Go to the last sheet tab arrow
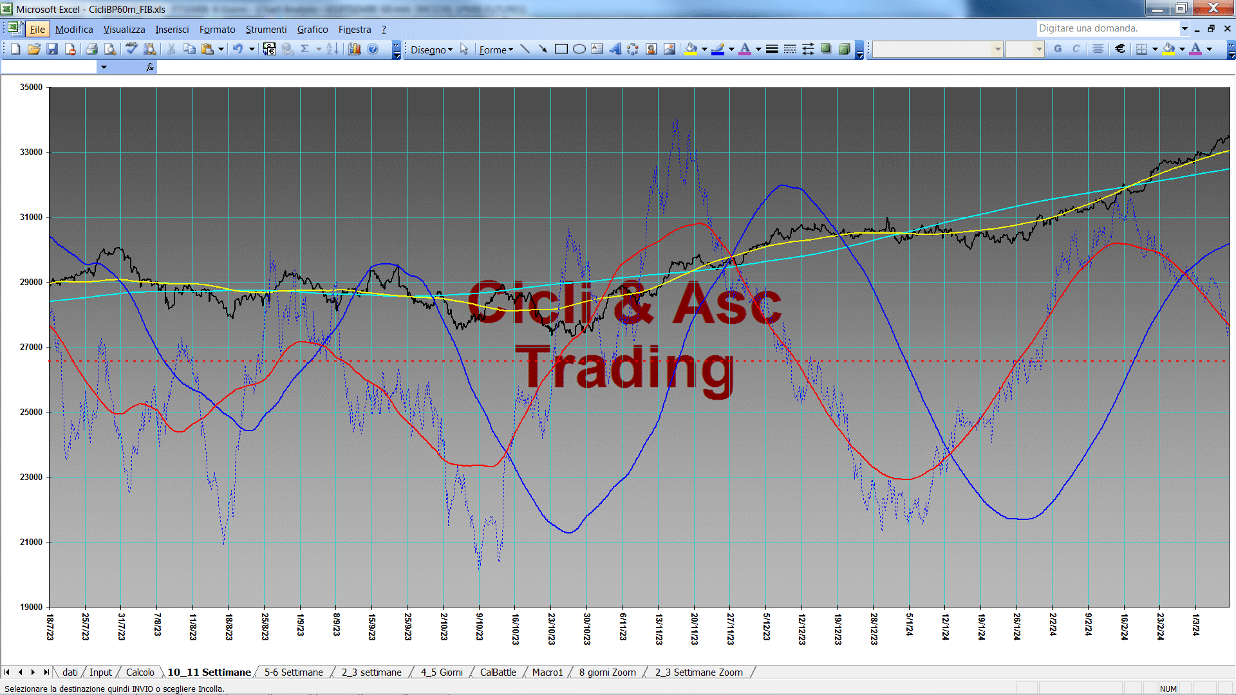This screenshot has width=1236, height=695. click(46, 672)
